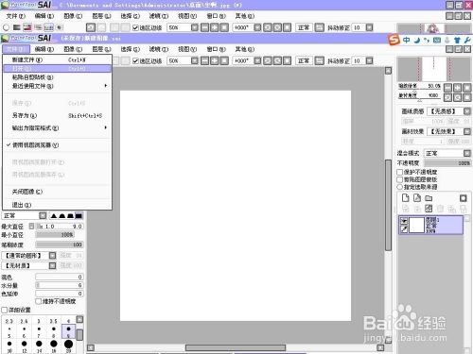Click 笔刷浓度 density slider

[x=60, y=244]
